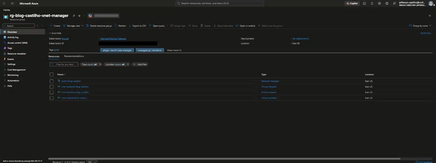436x163 pixels.
Task: Click the Home breadcrumb link
Action: [6, 10]
